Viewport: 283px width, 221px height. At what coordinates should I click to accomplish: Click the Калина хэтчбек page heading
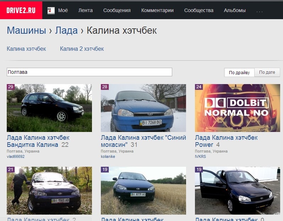tap(122, 30)
